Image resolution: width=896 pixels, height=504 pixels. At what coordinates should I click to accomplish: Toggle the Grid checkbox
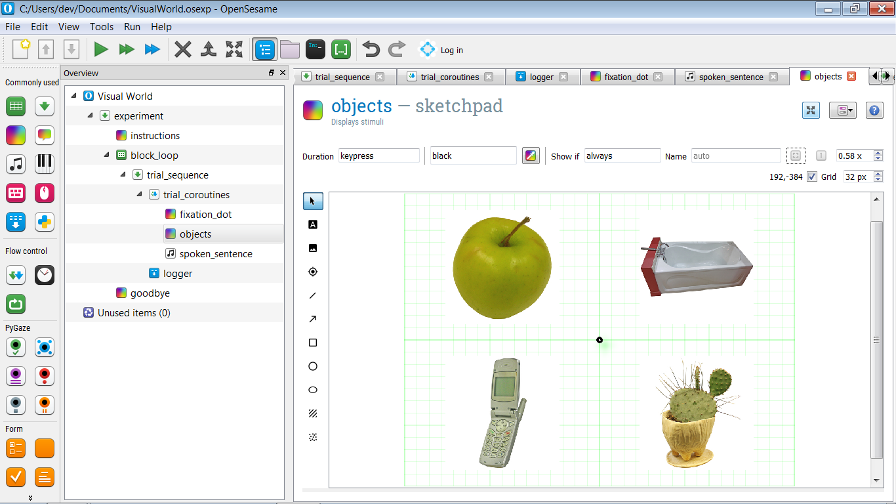click(812, 177)
